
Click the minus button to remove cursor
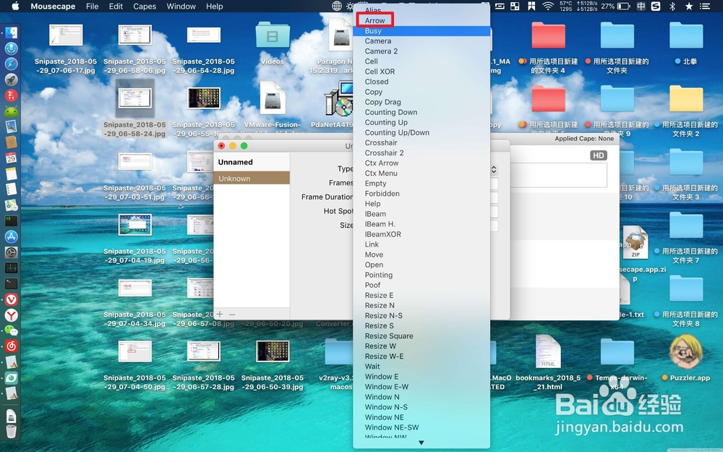[232, 314]
